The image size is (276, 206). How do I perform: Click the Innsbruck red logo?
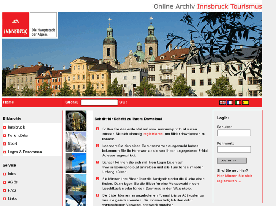click(x=16, y=25)
